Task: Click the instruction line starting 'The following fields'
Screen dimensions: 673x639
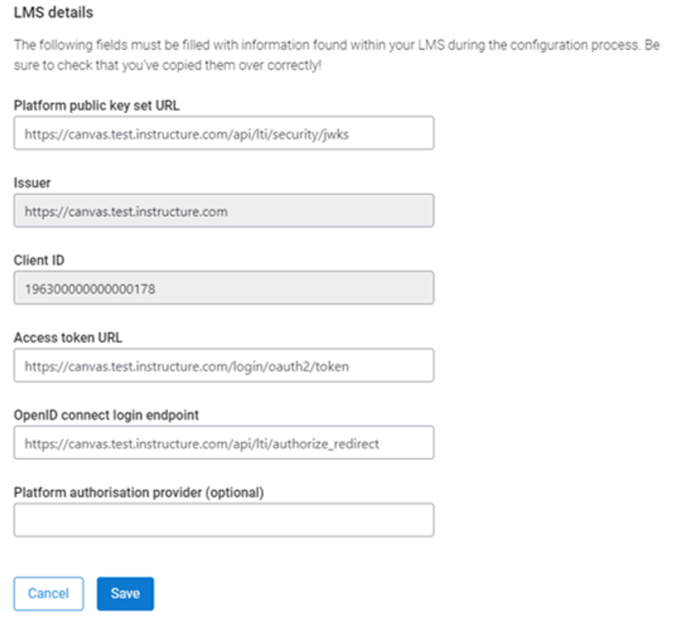Action: [x=336, y=45]
